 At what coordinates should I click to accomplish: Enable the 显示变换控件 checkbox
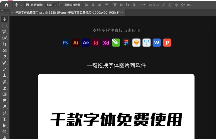tap(61, 5)
